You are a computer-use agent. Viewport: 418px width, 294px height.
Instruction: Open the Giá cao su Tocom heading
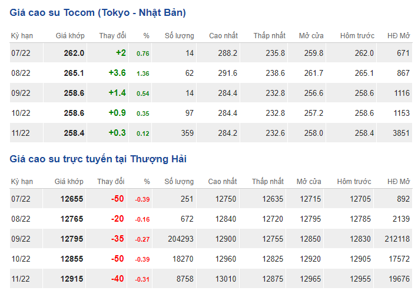pos(98,13)
